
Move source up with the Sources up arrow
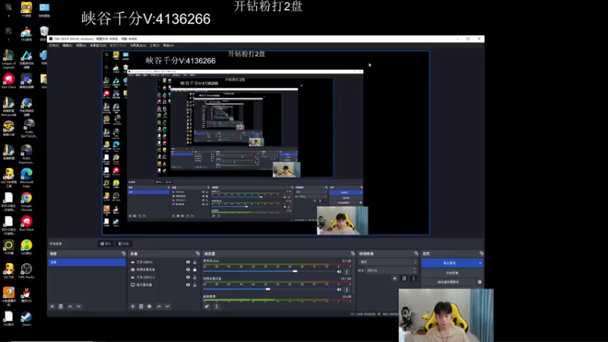tap(159, 306)
